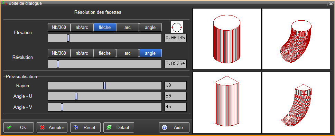Click the Elévation slider handle

pos(68,38)
